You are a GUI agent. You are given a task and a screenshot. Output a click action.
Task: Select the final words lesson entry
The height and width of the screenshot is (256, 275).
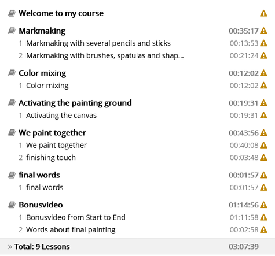(45, 187)
